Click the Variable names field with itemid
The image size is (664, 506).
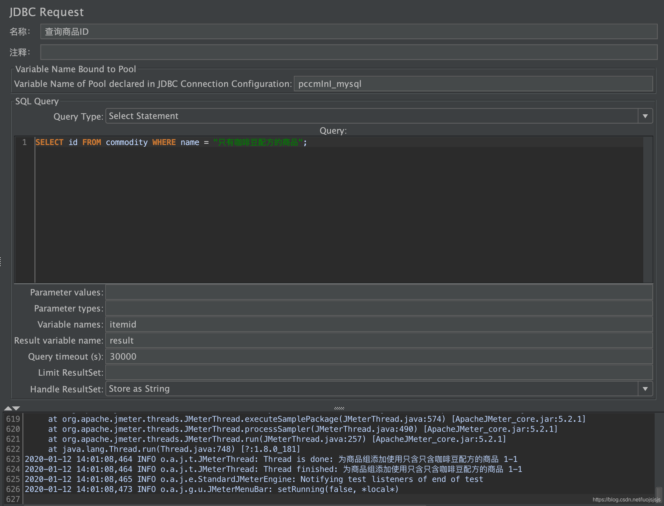pyautogui.click(x=379, y=325)
